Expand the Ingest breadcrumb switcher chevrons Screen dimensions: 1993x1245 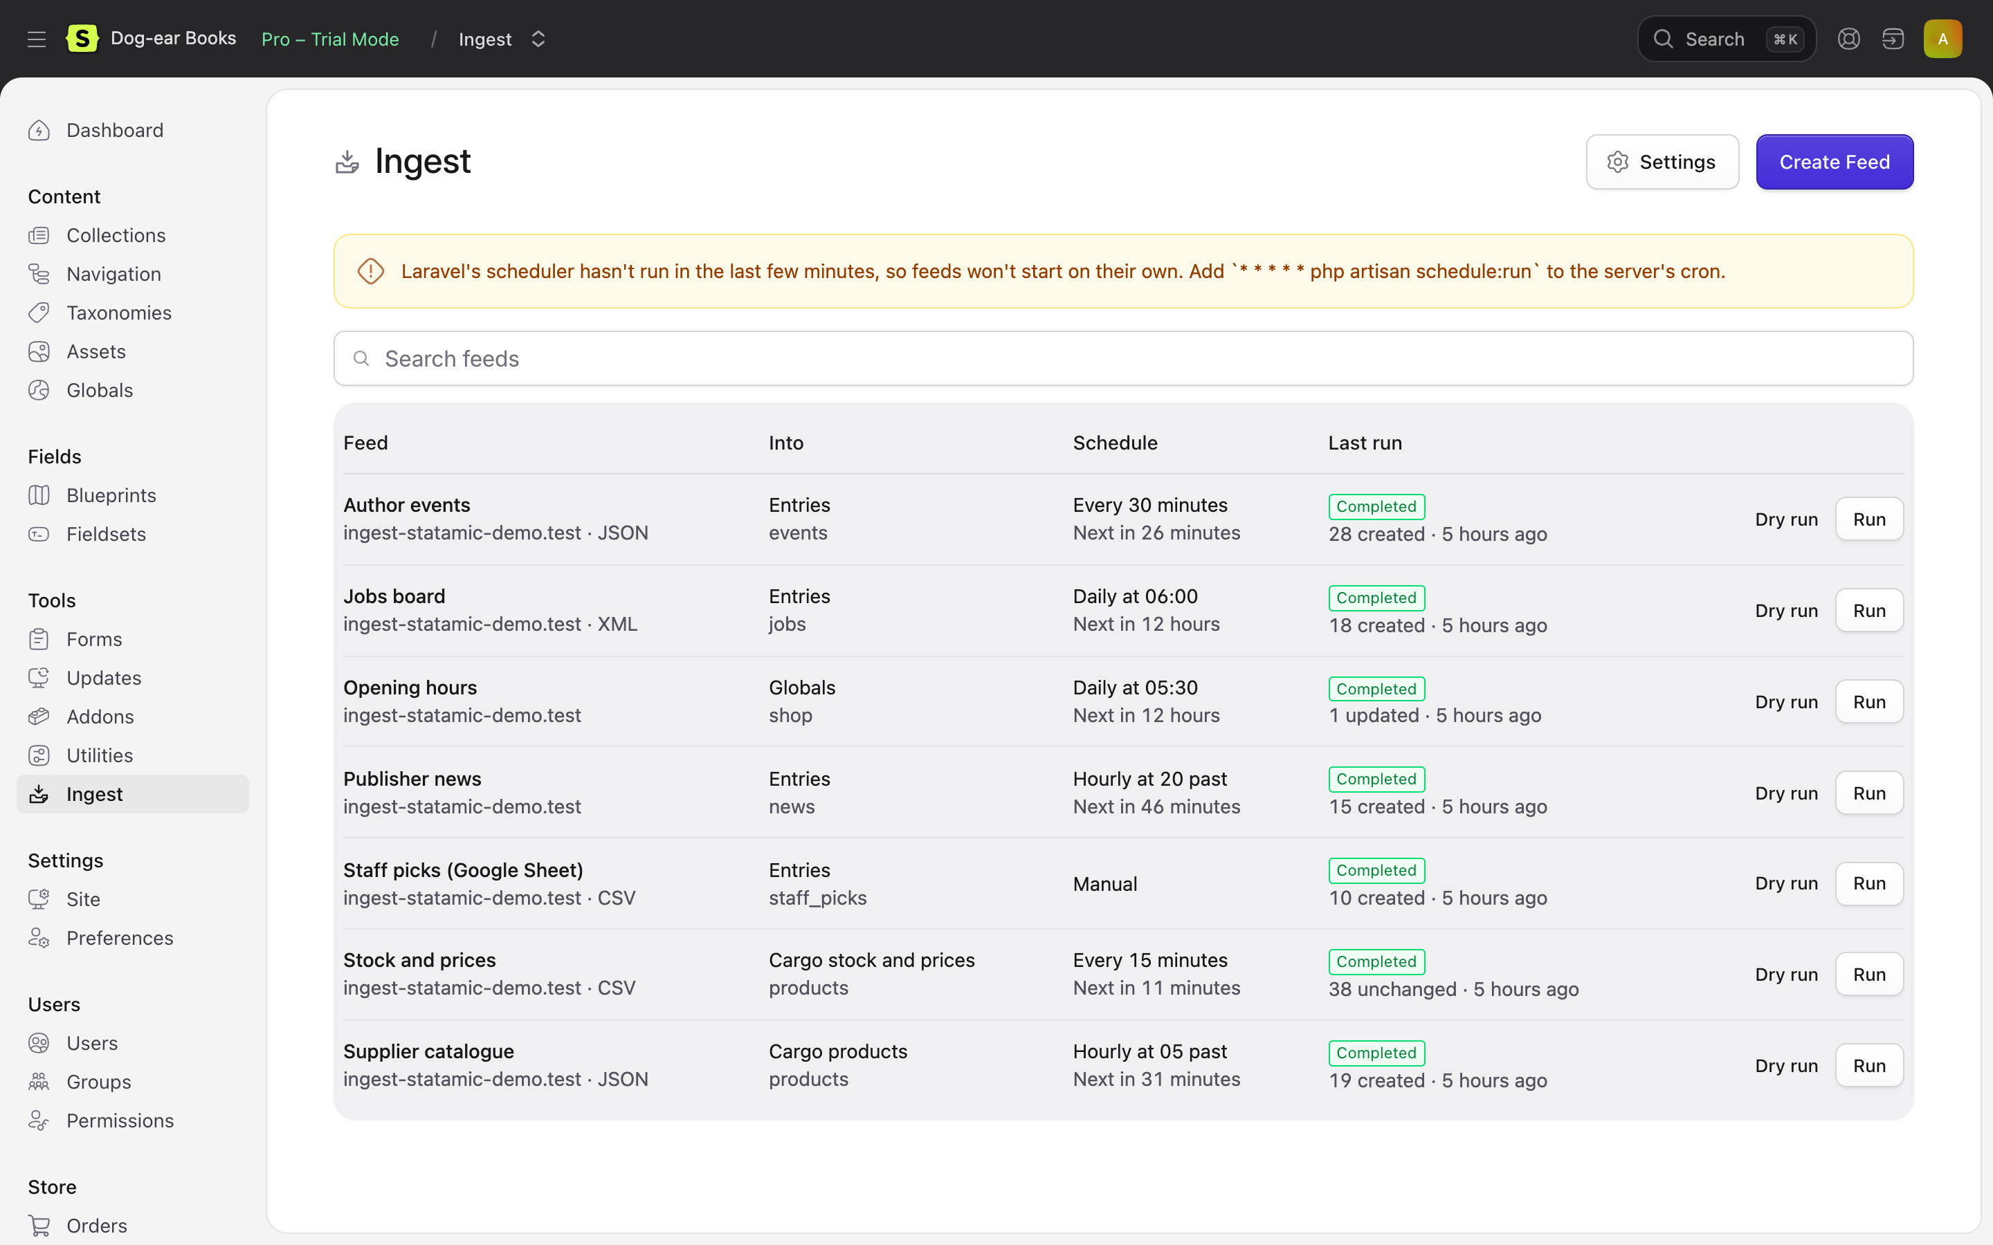[538, 39]
